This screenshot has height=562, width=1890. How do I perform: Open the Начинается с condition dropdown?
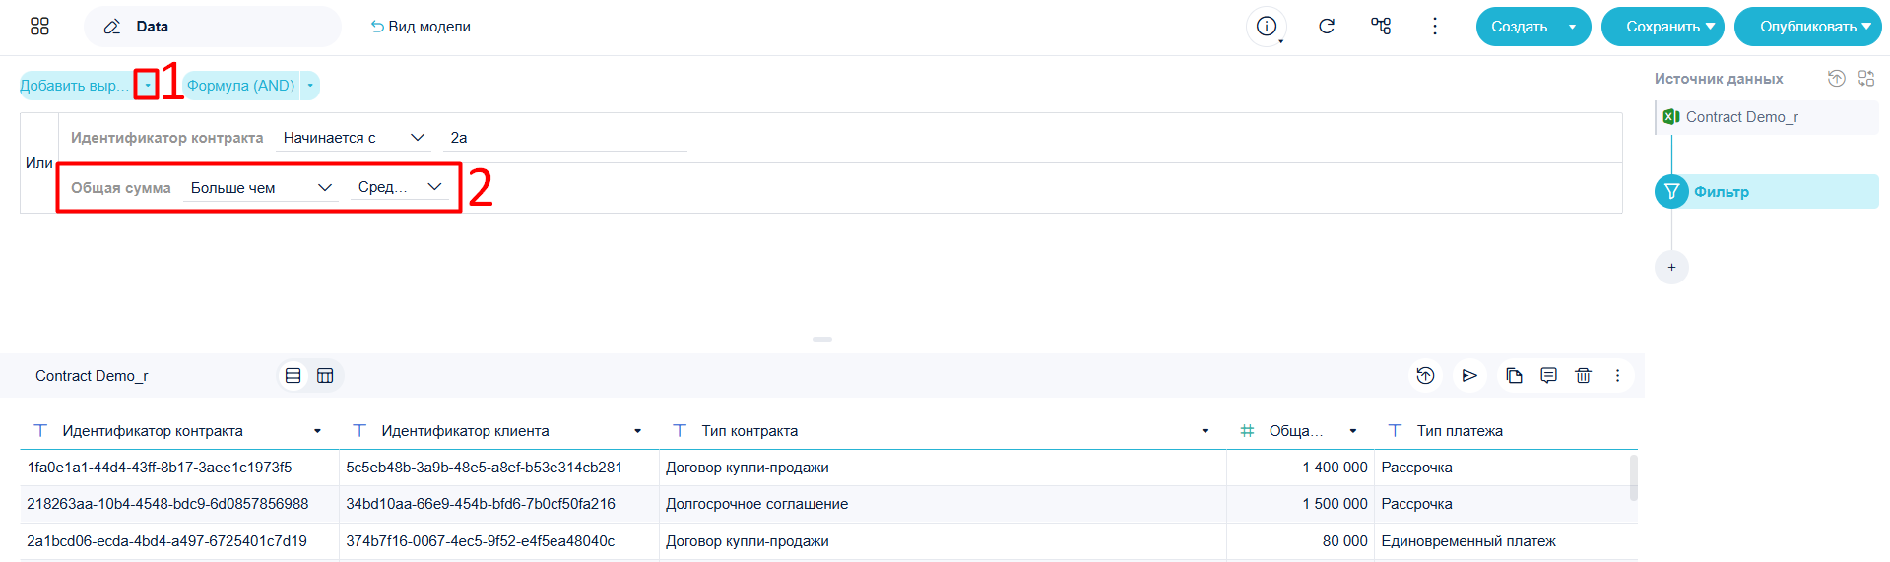(355, 138)
